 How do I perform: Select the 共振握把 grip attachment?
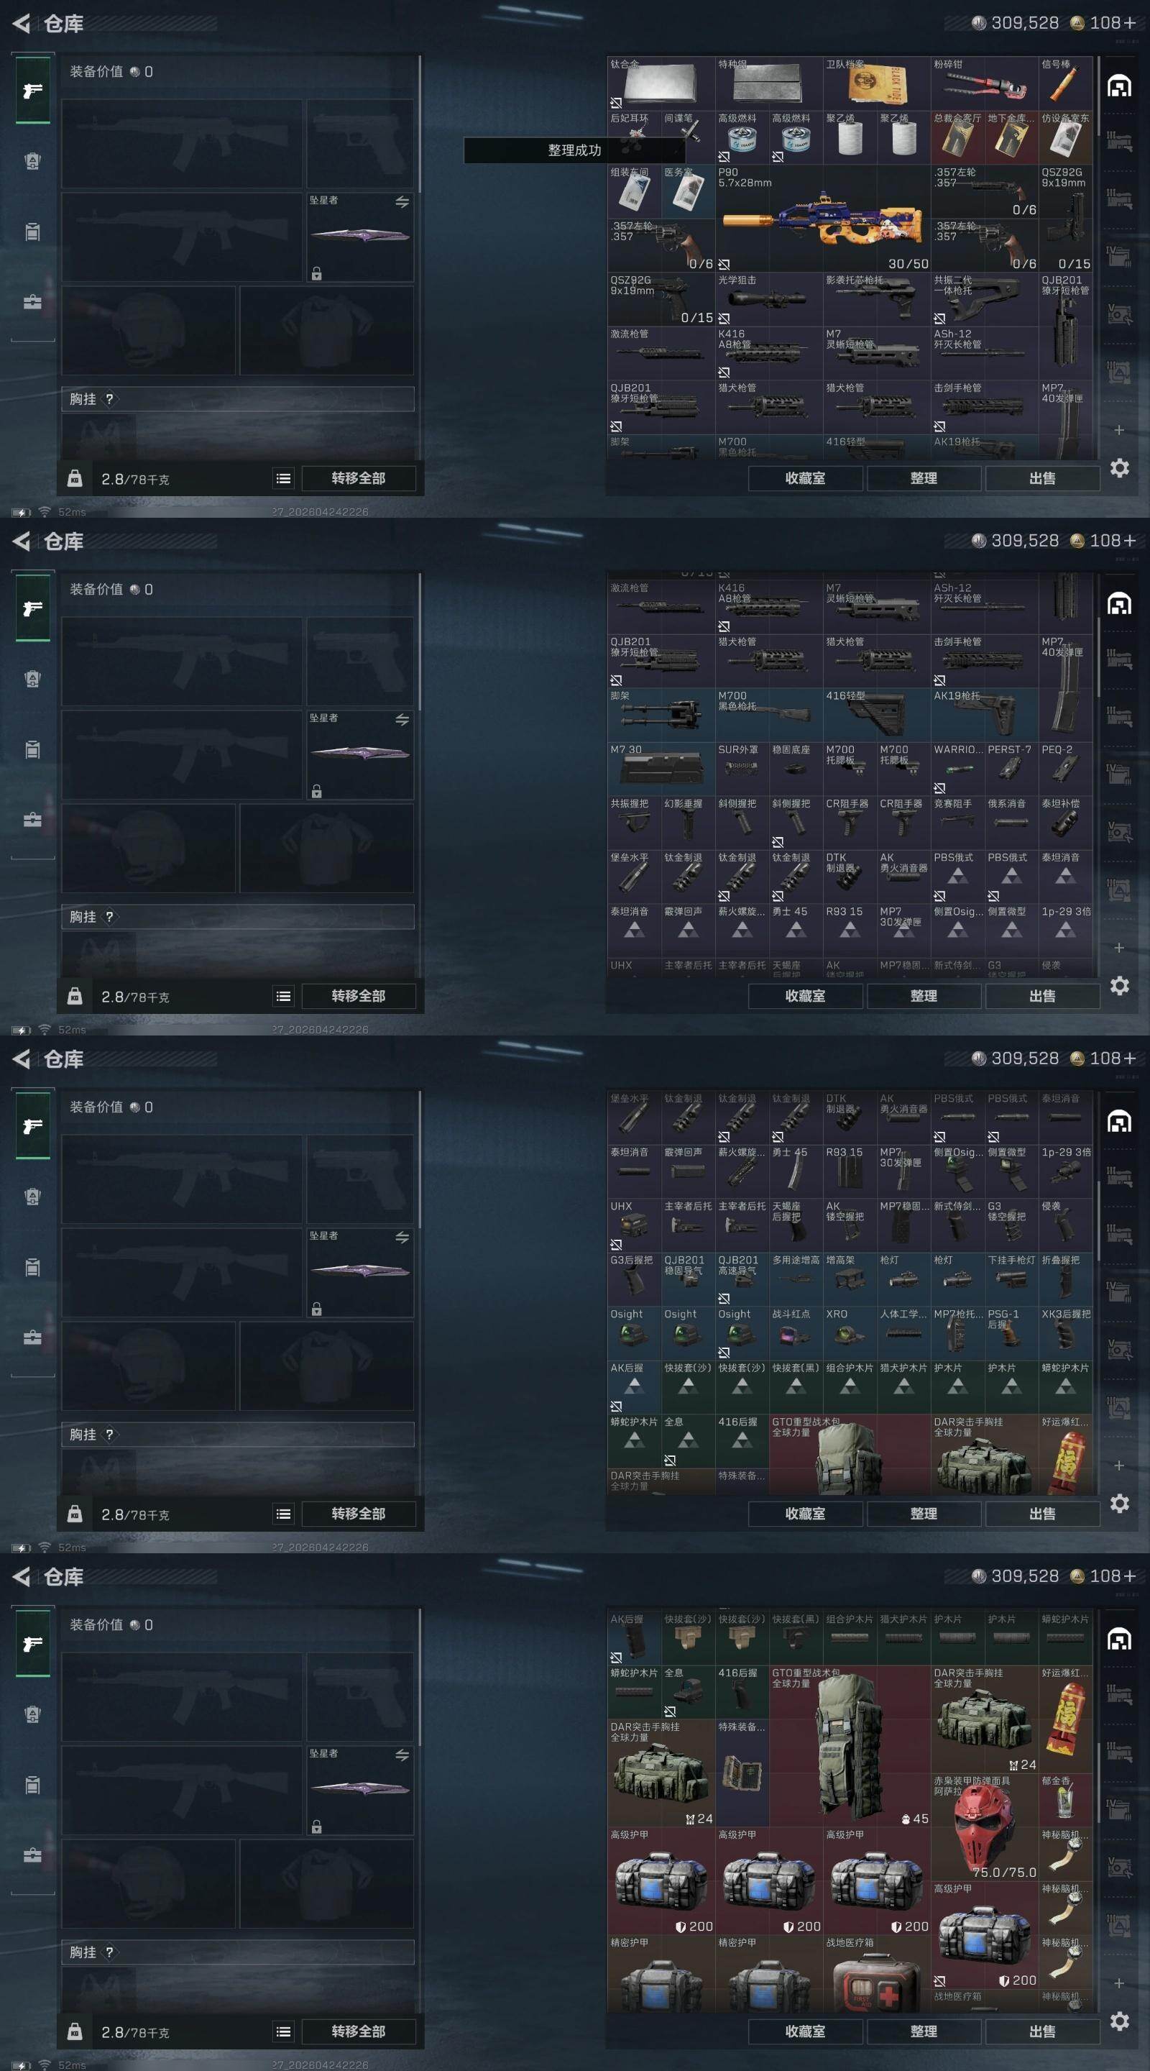[x=634, y=823]
